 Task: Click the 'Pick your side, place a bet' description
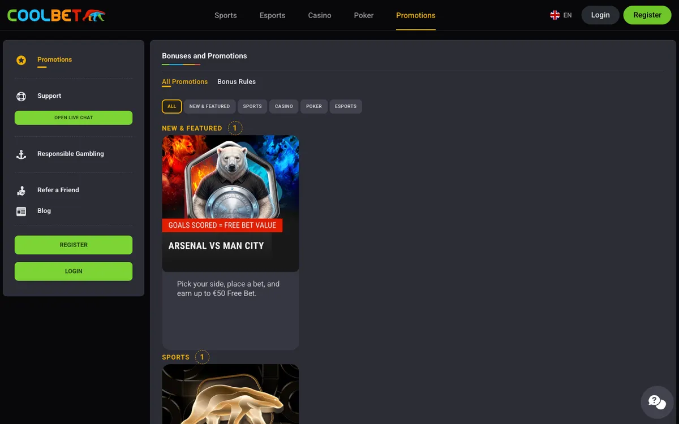coord(228,289)
